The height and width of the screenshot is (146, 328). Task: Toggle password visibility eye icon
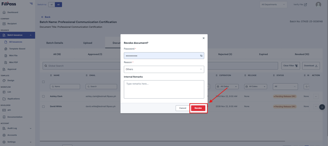201,56
